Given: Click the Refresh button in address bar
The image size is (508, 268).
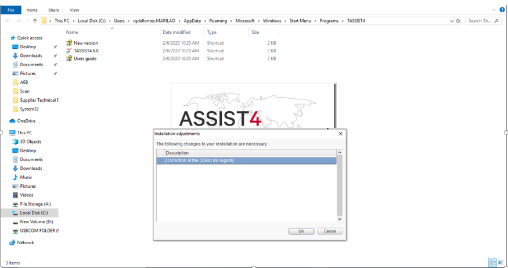Looking at the screenshot, I should point(458,21).
